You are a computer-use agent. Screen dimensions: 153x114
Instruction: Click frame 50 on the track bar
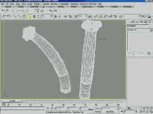tap(63, 105)
